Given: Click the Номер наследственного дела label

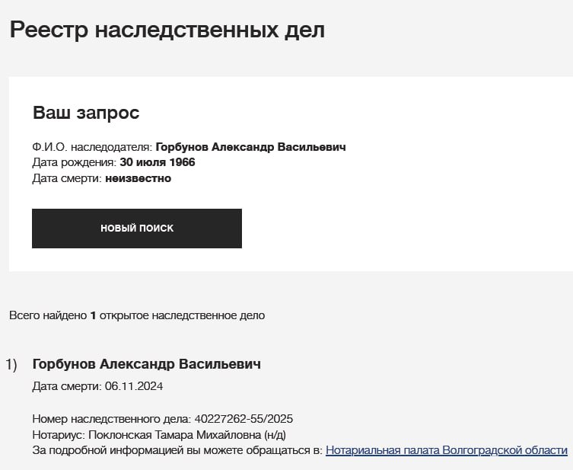Looking at the screenshot, I should click(x=112, y=419).
